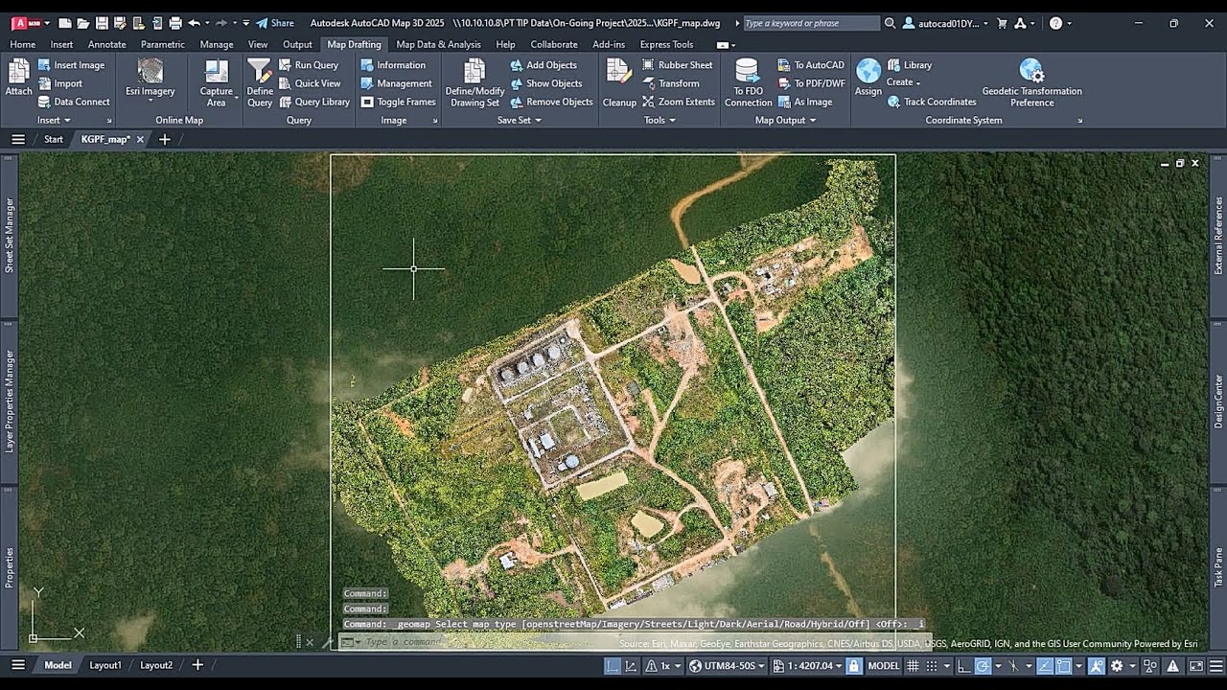
Task: Toggle MODEL space button
Action: coord(883,666)
